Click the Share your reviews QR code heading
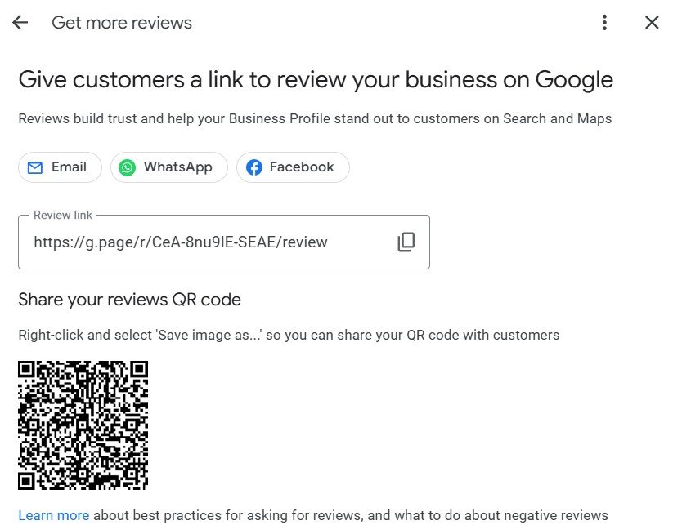The width and height of the screenshot is (673, 525). (129, 300)
